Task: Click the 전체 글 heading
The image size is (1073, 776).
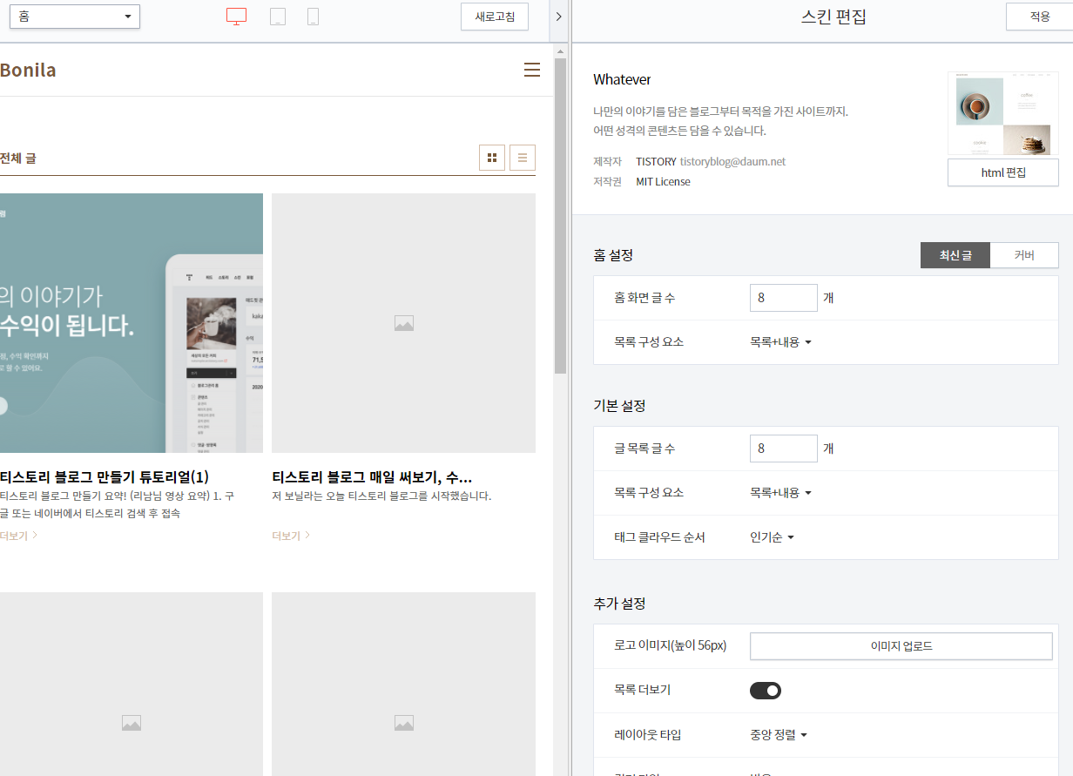Action: coord(18,159)
